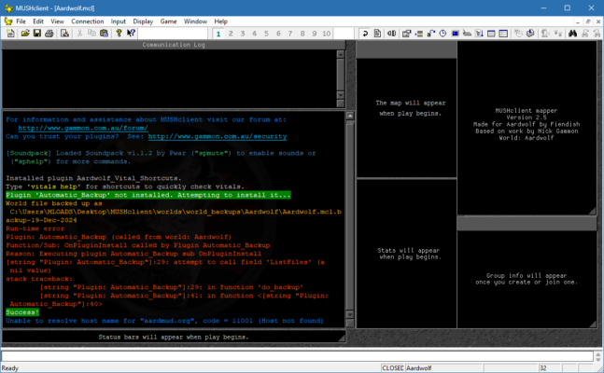Select world number 10 button
This screenshot has width=604, height=373.
click(x=326, y=34)
